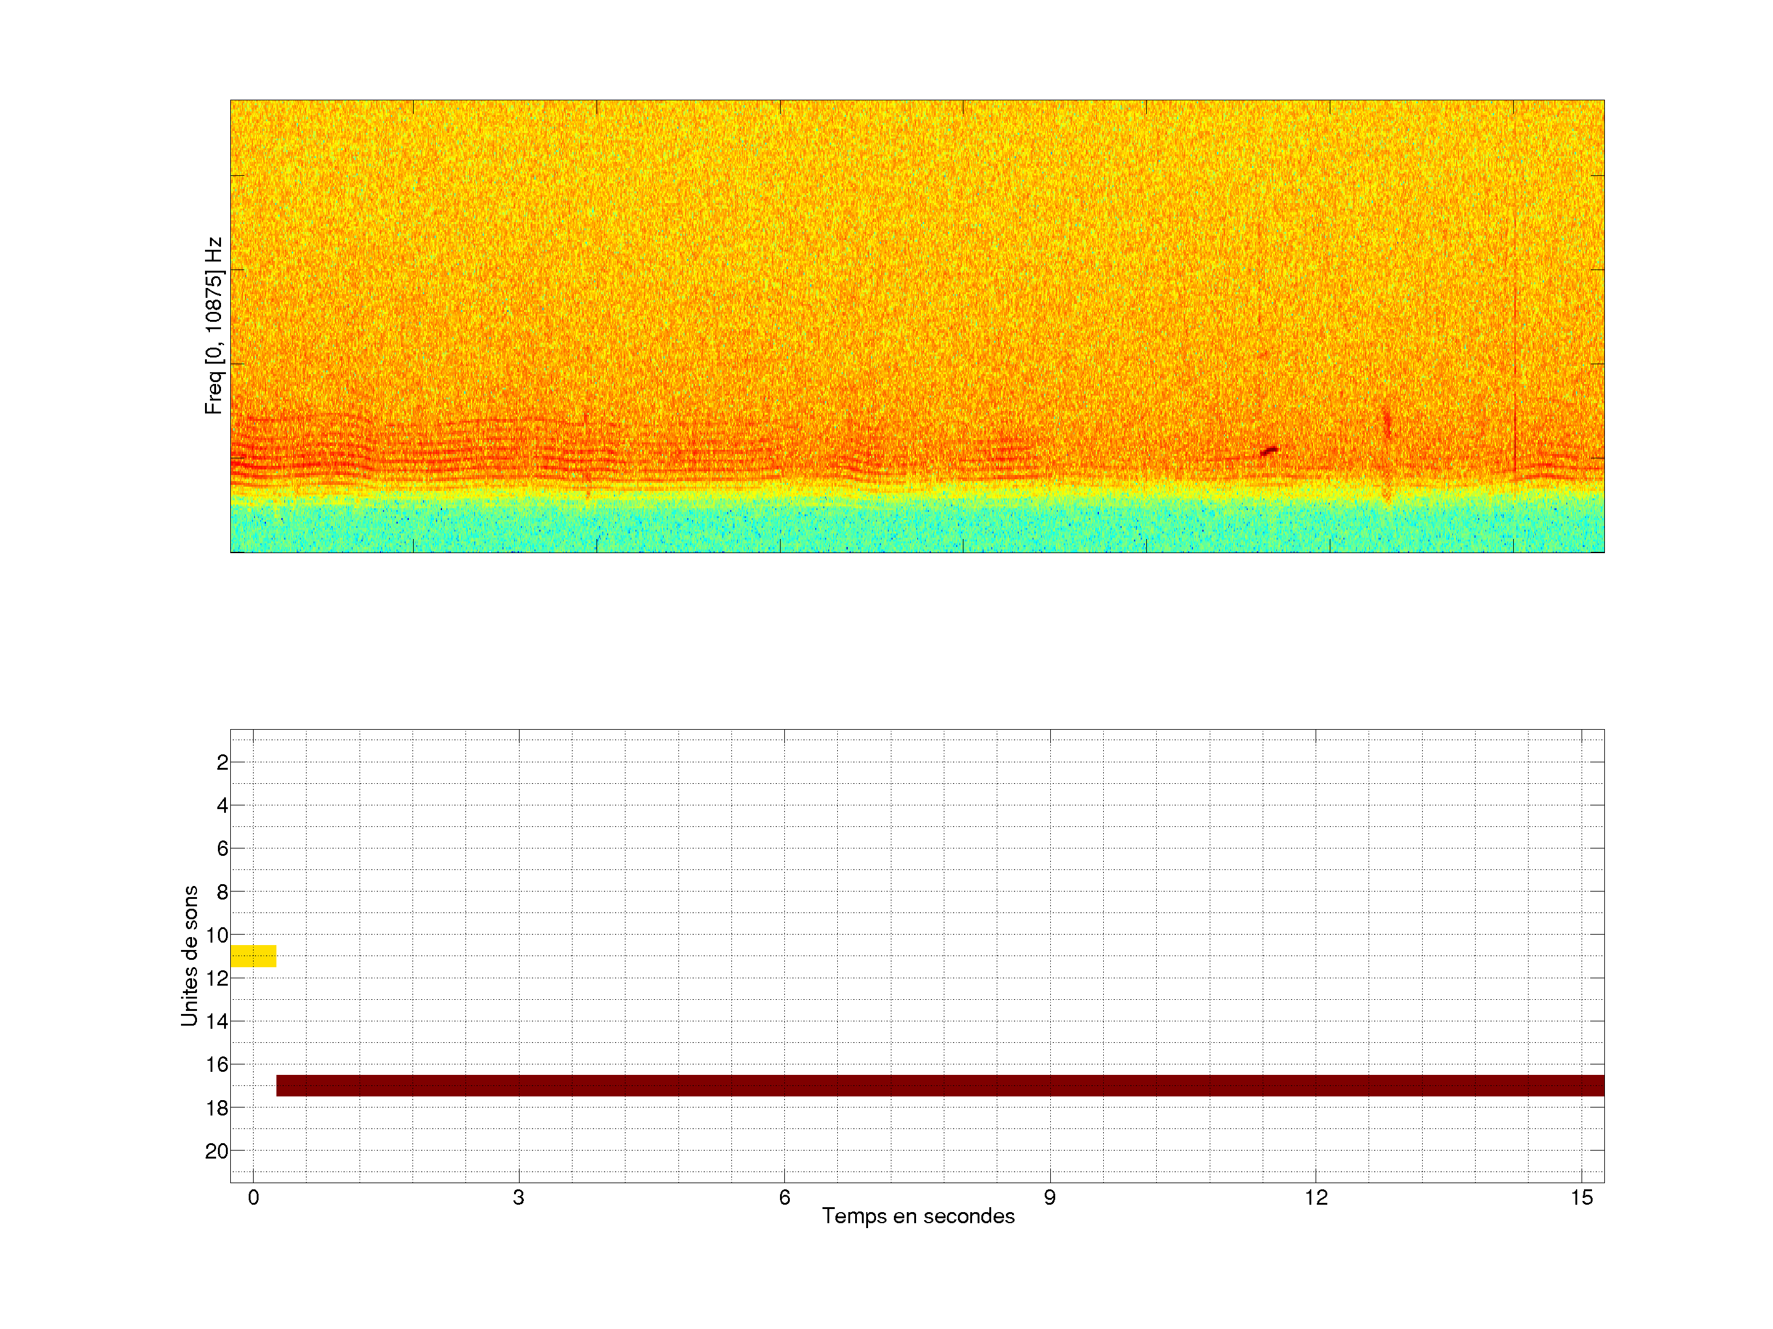This screenshot has height=1329, width=1773.
Task: Click the yellow bar at sound unit 11
Action: coord(253,956)
